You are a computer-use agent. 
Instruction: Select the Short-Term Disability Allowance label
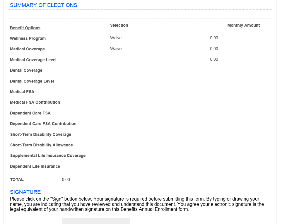point(42,145)
